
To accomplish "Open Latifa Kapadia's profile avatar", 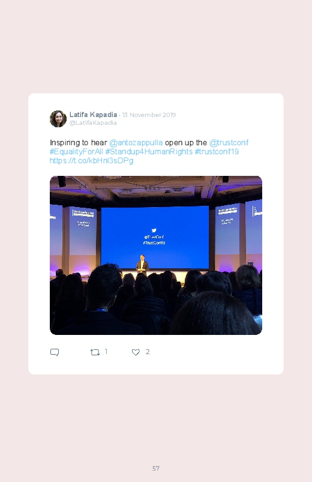I will 58,119.
